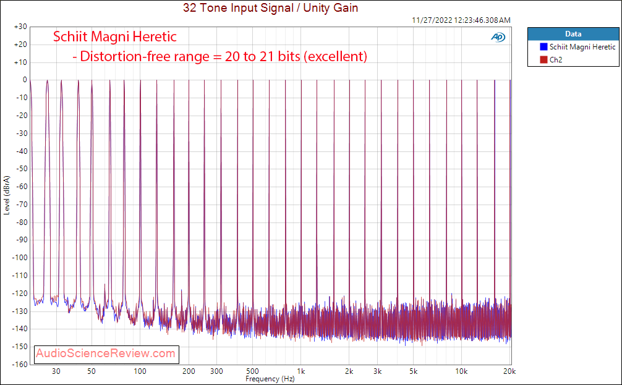Click the '30' frequency tick label
The image size is (622, 385).
point(56,371)
